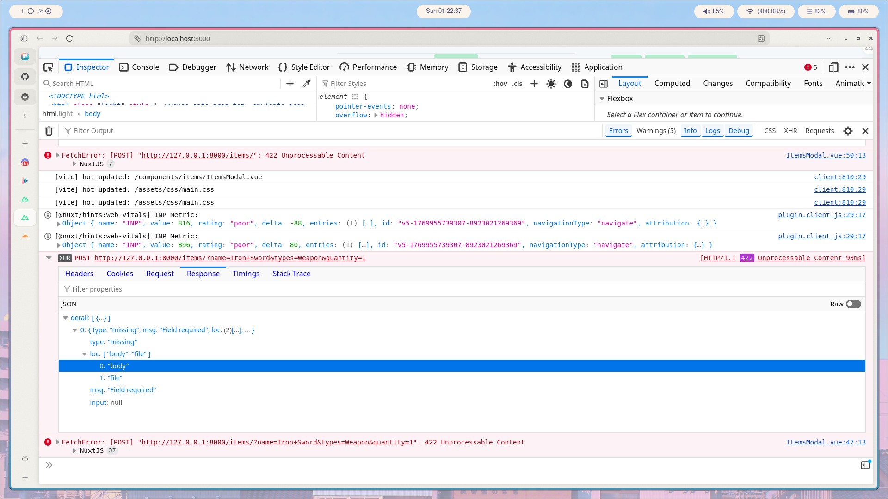888x499 pixels.
Task: Toggle the Warnings (5) filter
Action: [656, 131]
